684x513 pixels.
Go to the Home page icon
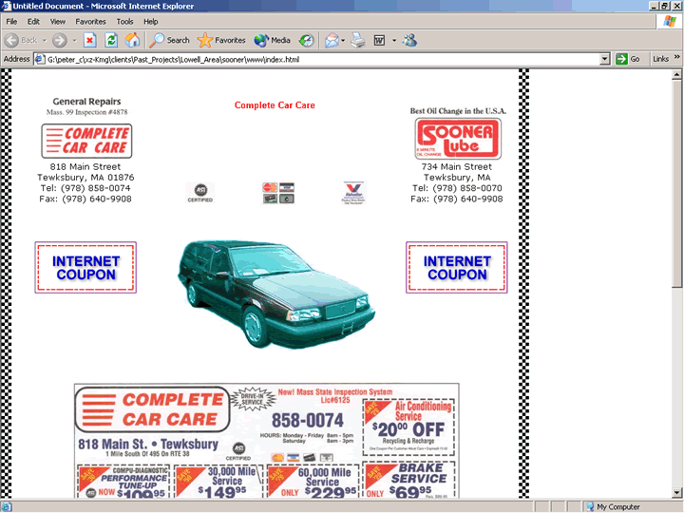(133, 41)
